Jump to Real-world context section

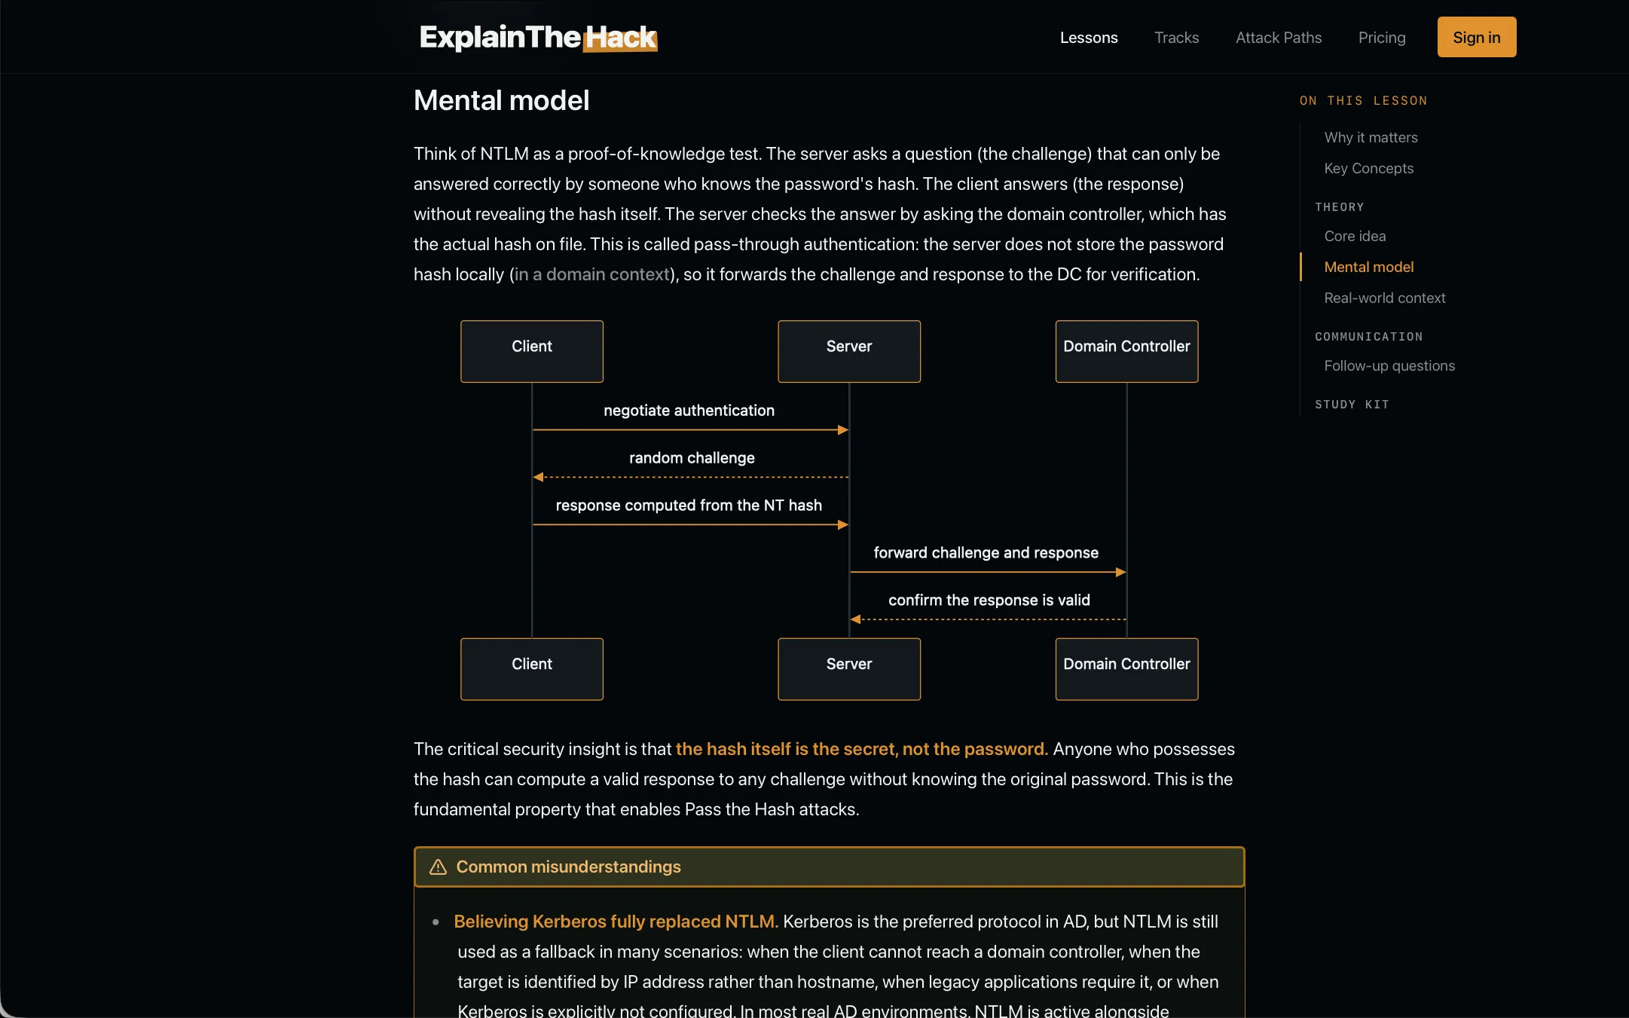point(1384,298)
